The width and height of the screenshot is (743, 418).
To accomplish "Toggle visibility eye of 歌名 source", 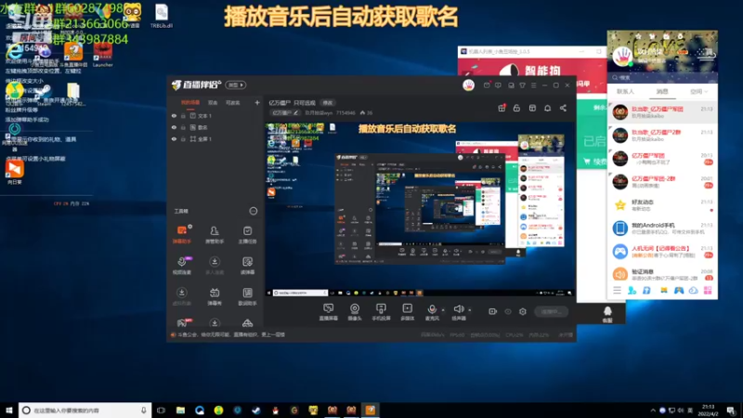I will [174, 127].
